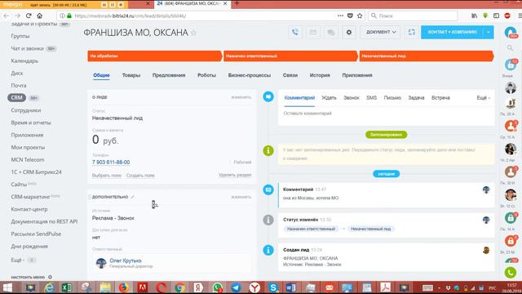This screenshot has height=294, width=522.
Task: Launch Excel from the taskbar
Action: [67, 287]
